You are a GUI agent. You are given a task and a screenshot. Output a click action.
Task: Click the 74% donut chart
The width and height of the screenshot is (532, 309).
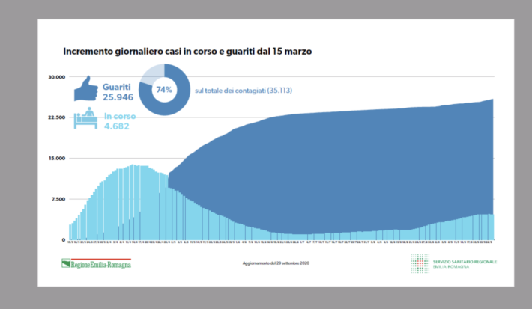click(163, 89)
